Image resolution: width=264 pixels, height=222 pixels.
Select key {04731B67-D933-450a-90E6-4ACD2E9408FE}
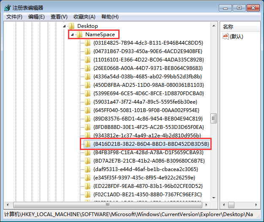pos(148,51)
